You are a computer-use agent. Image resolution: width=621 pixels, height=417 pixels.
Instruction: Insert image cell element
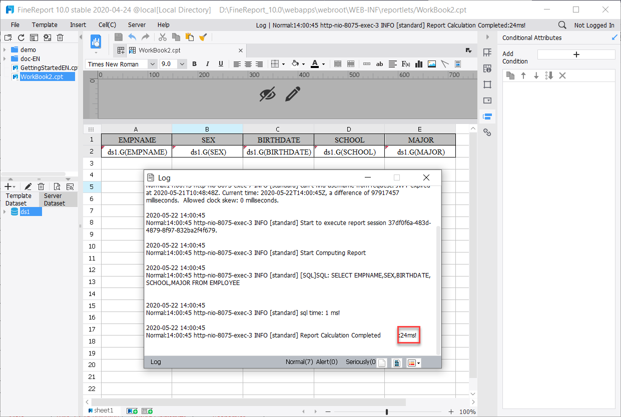click(432, 64)
